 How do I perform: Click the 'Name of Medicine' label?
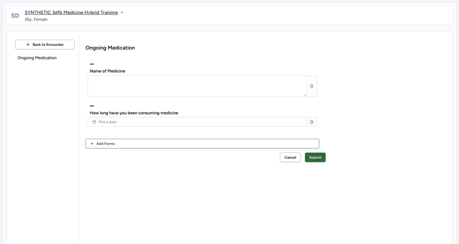(x=107, y=71)
